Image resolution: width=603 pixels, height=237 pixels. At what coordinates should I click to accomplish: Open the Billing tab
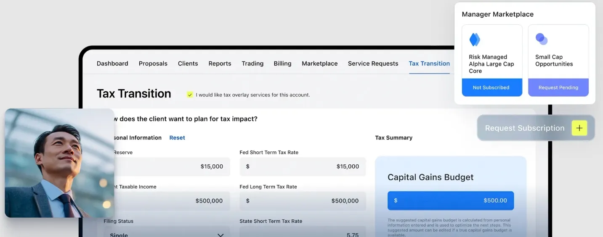coord(282,63)
